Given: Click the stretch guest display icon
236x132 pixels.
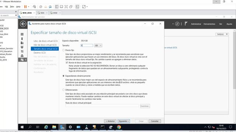Looking at the screenshot, I should tap(84, 7).
